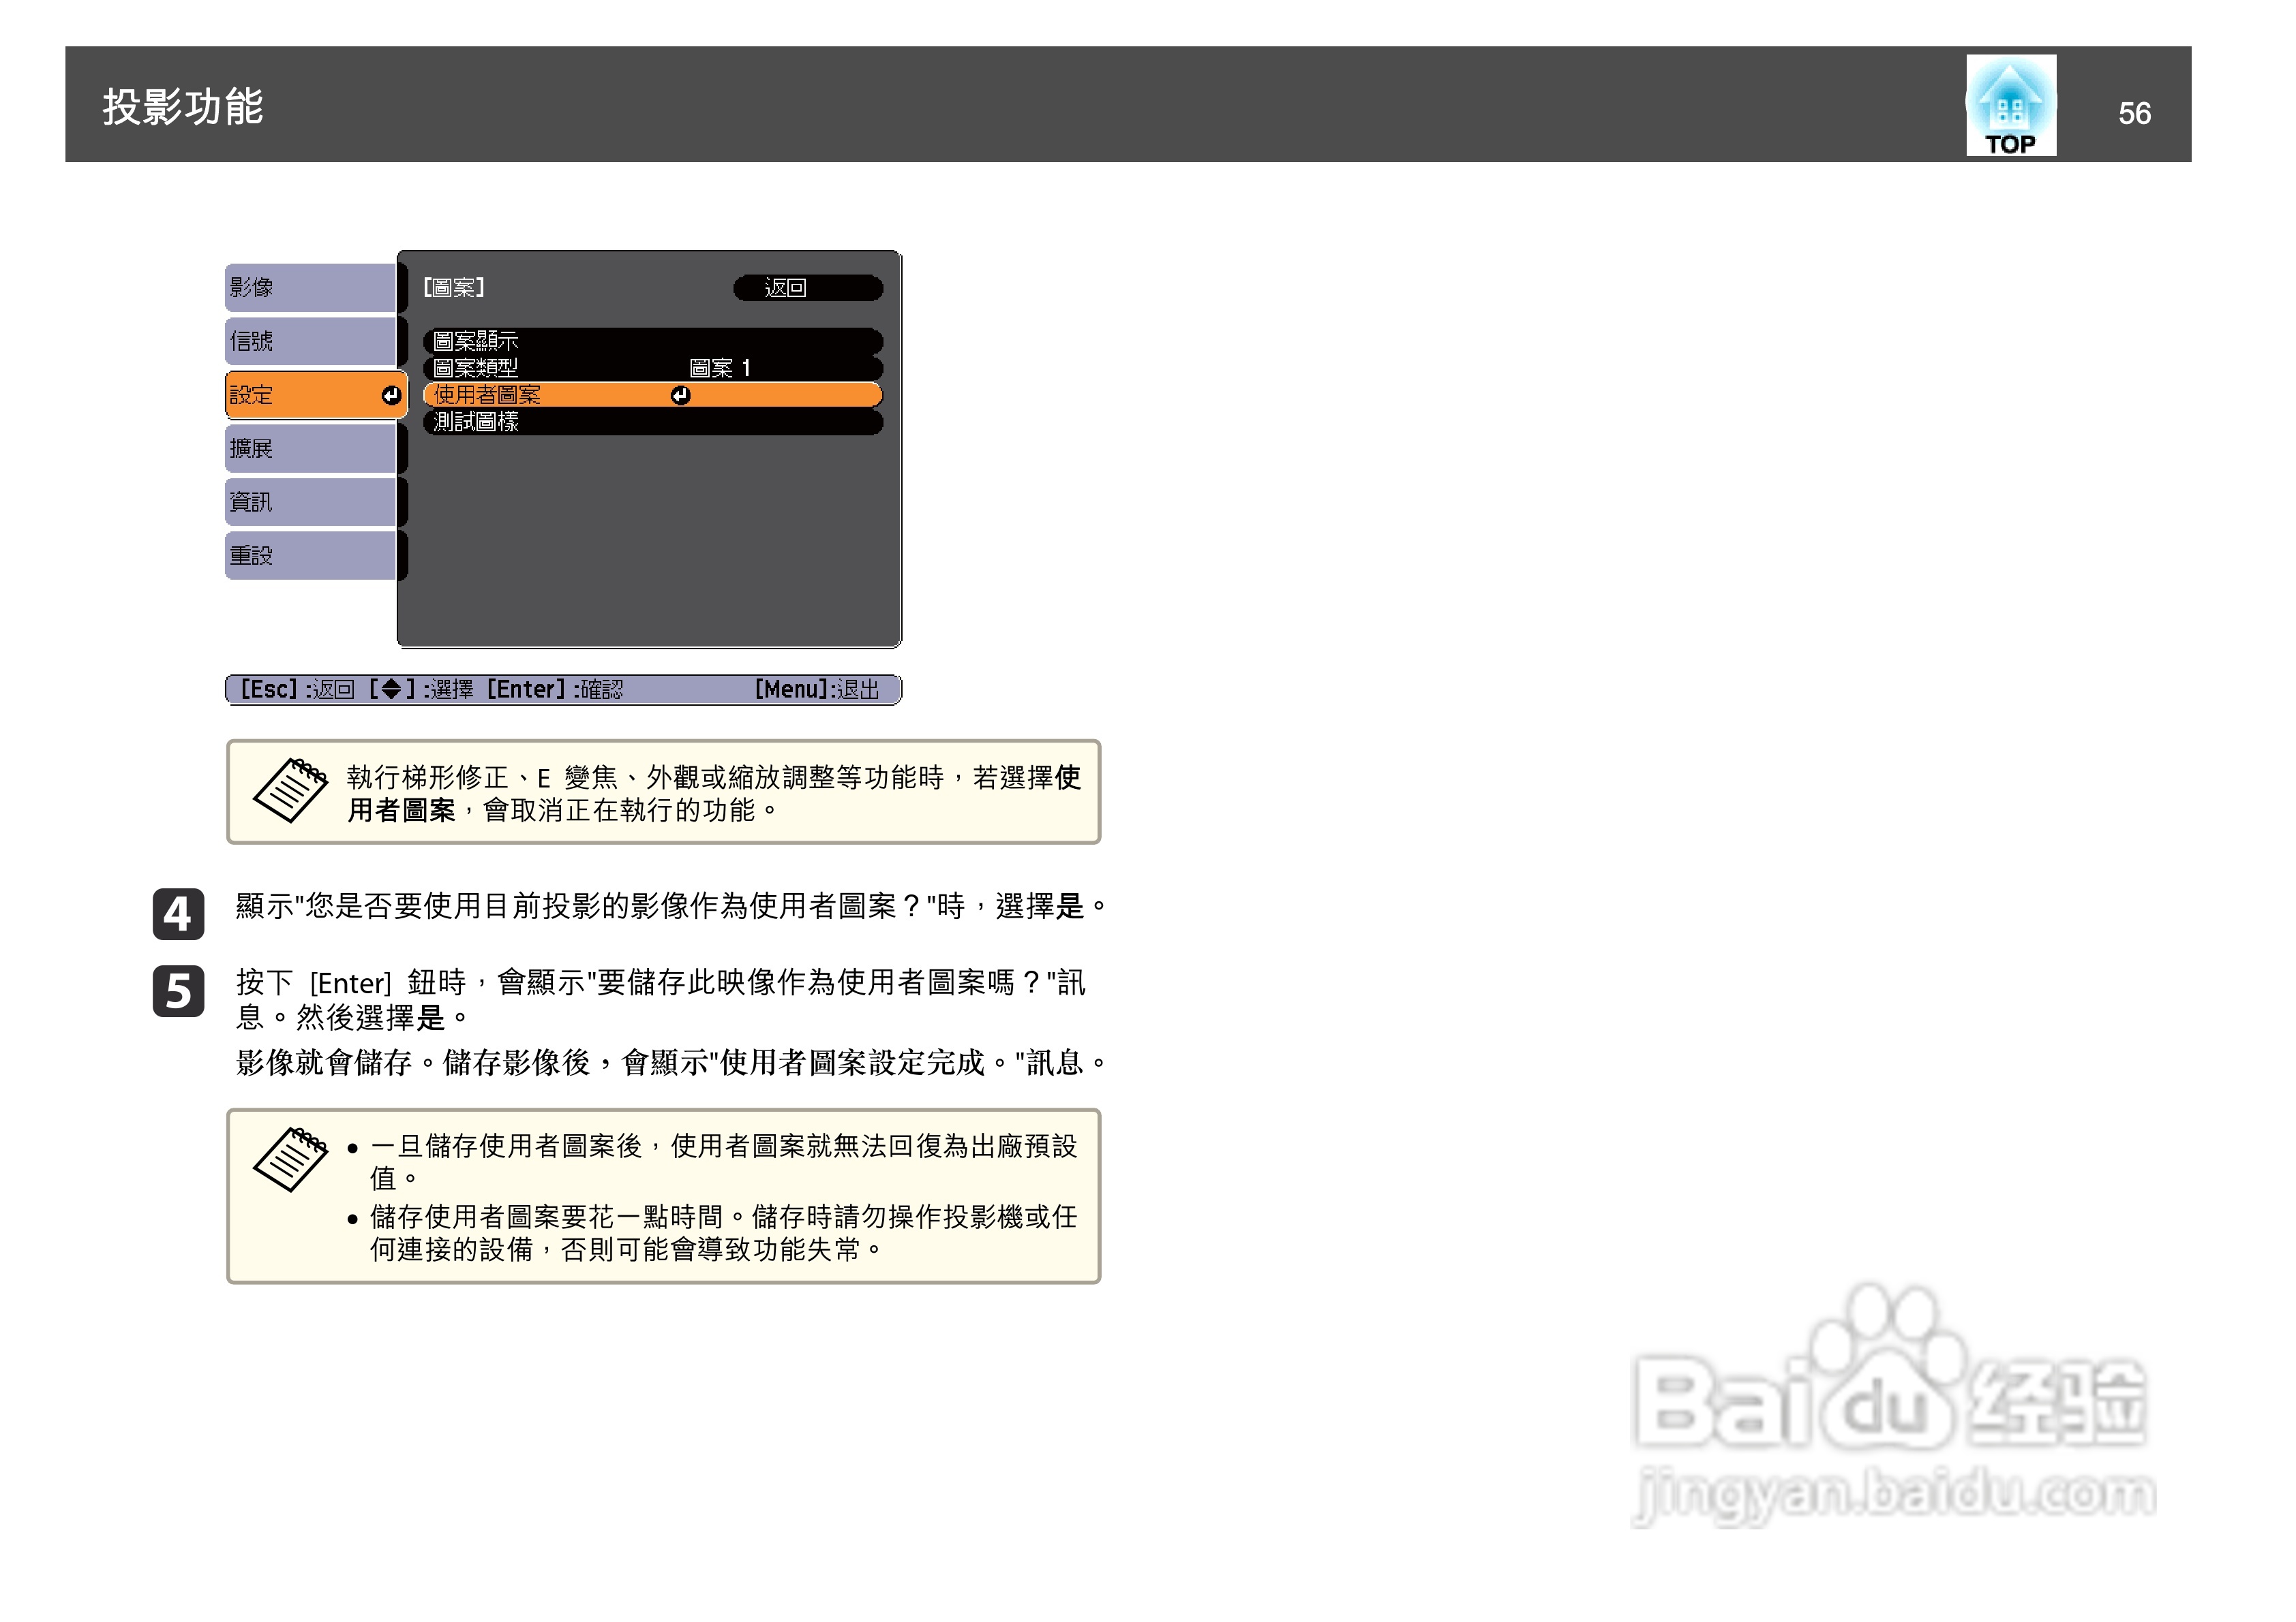Click the step 4 number badge
Image resolution: width=2296 pixels, height=1622 pixels.
pyautogui.click(x=178, y=914)
